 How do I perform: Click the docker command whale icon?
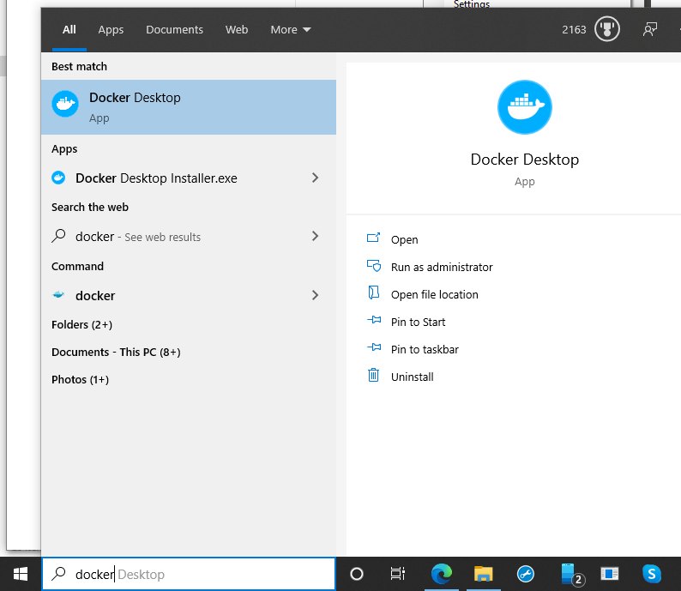(x=58, y=295)
